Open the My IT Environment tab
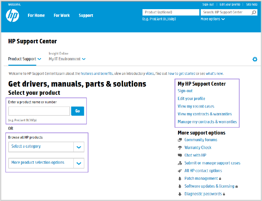 click(67, 59)
